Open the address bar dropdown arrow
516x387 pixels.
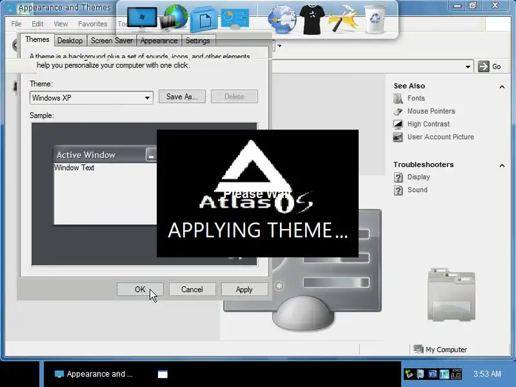click(x=468, y=67)
